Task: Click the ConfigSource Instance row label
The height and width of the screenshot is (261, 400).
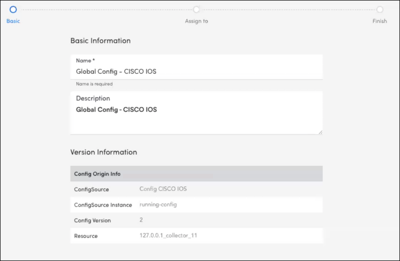Action: pos(103,205)
